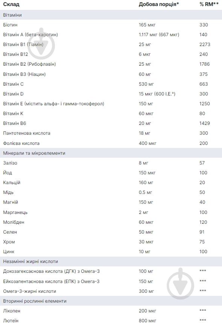Click the Незамінні жирні кислоти section heading
The image size is (222, 323).
pyautogui.click(x=30, y=261)
